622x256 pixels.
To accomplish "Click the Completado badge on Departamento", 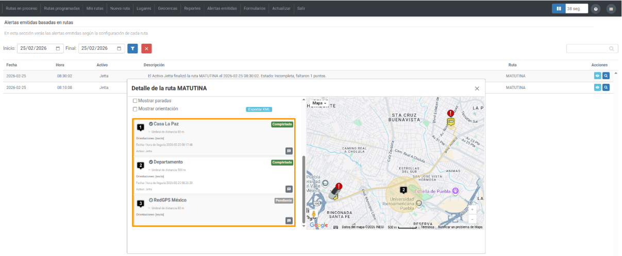I will tap(282, 162).
